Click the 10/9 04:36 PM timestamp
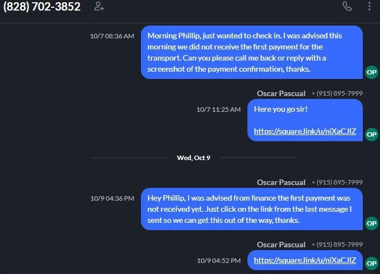The image size is (380, 274). click(x=112, y=198)
